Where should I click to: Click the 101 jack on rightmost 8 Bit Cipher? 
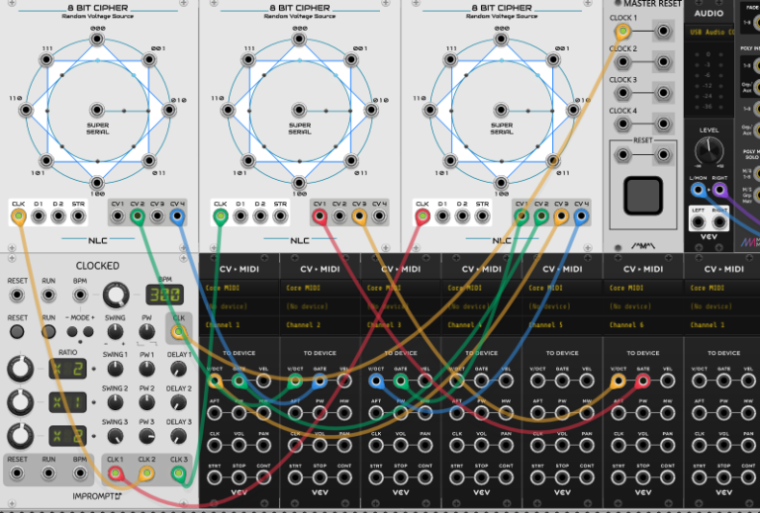(x=450, y=160)
